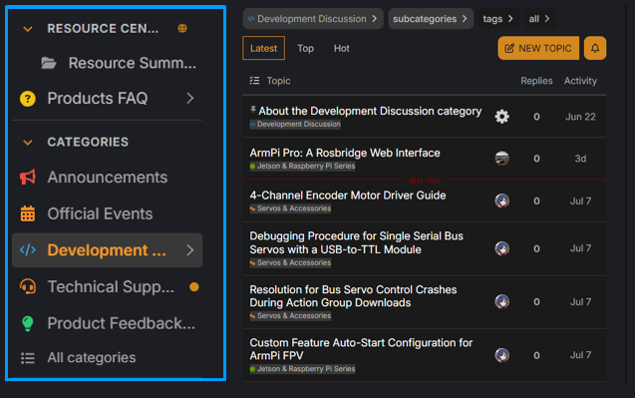The image size is (635, 398).
Task: Click the Products FAQ label
Action: pyautogui.click(x=98, y=98)
